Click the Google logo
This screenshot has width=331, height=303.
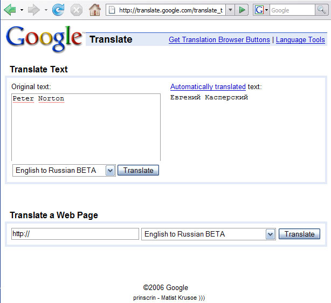click(45, 38)
